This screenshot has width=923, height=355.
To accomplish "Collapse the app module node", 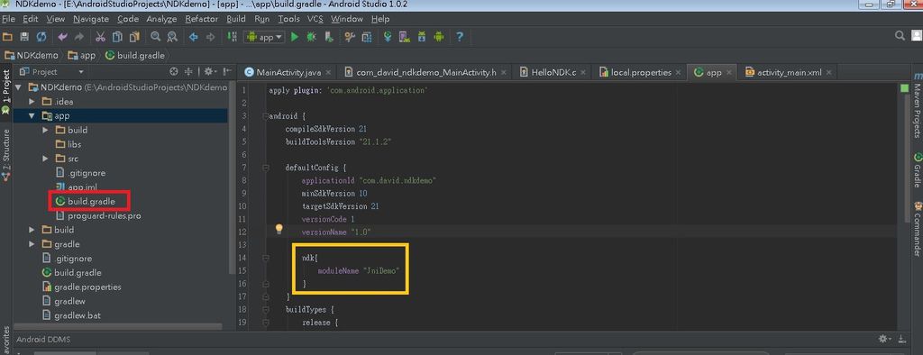I will tap(32, 116).
